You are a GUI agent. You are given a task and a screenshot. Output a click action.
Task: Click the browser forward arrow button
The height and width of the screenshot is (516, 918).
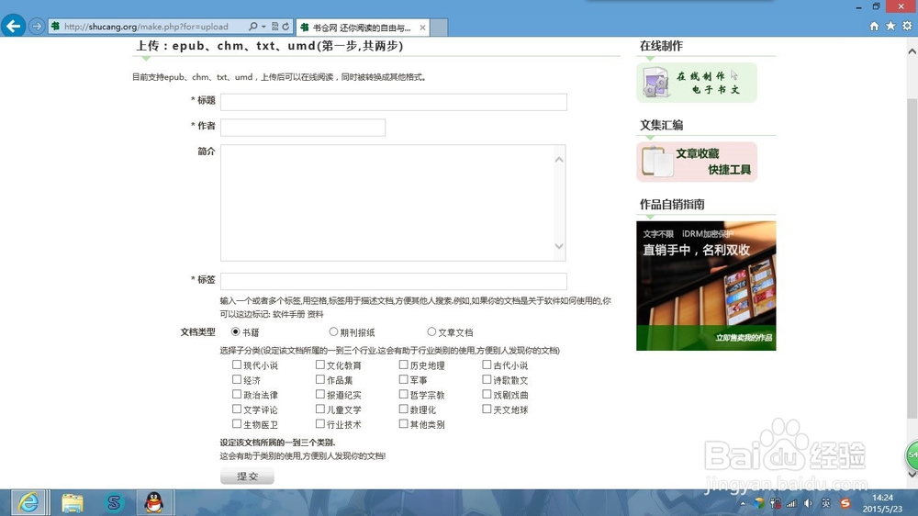click(x=37, y=27)
